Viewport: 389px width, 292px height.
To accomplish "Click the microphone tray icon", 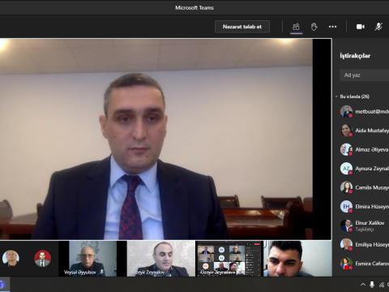I will tap(372, 285).
